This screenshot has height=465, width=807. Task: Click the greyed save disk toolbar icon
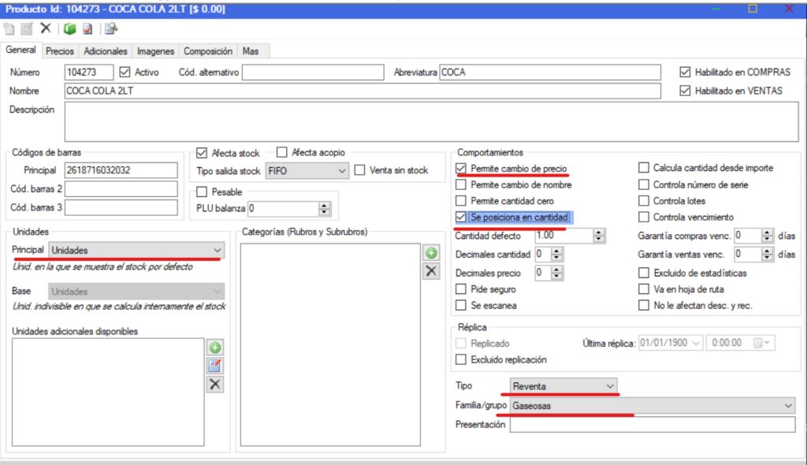(27, 29)
